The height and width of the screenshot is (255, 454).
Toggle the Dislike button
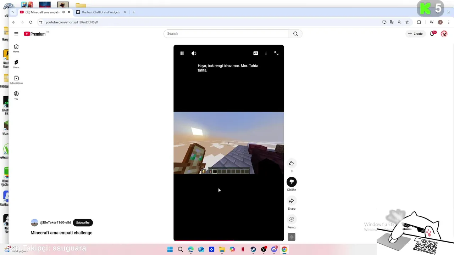click(x=292, y=182)
